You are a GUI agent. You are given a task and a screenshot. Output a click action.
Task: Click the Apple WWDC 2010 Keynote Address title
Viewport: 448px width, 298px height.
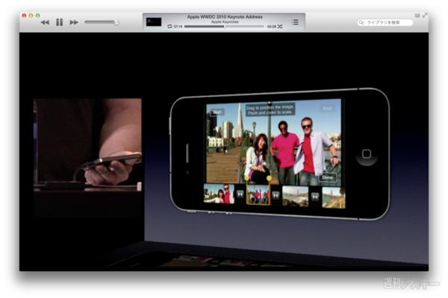click(x=225, y=17)
